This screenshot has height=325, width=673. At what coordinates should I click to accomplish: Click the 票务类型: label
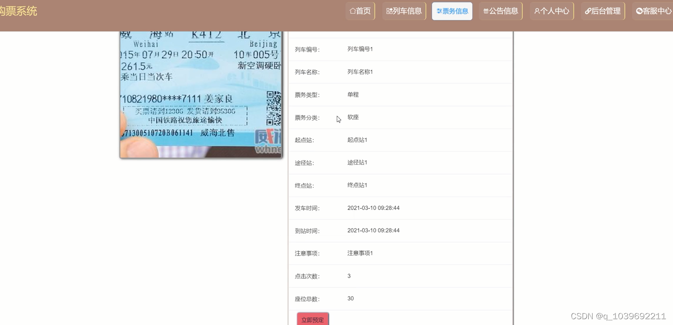tap(307, 95)
